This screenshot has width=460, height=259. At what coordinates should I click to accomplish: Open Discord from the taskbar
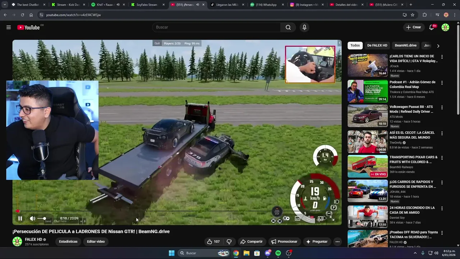[268, 253]
